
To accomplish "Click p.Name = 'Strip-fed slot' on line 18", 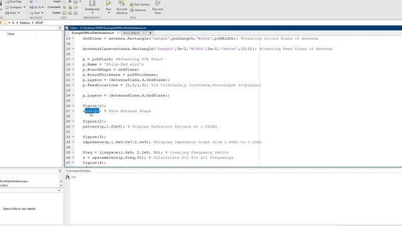I will point(113,64).
